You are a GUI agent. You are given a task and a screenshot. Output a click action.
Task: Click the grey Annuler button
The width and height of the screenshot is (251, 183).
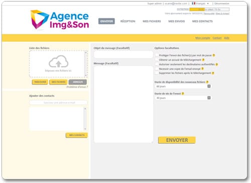[78, 82]
